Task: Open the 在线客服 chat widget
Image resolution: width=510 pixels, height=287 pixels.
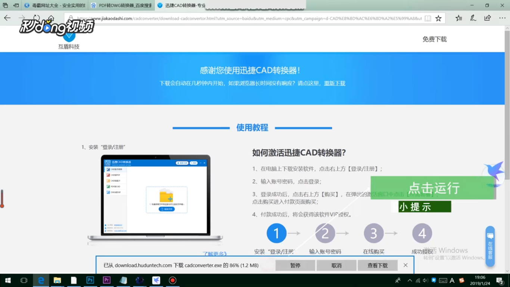Action: (x=490, y=246)
